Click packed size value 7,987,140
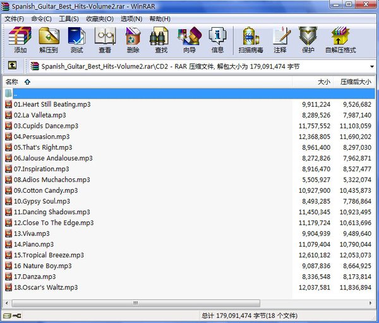Viewport: 379px width, 323px height. tap(357, 115)
